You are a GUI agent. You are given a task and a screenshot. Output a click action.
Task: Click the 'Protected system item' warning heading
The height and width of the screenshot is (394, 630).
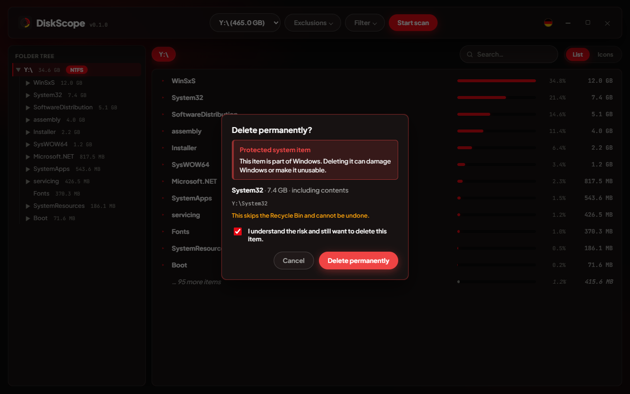(x=275, y=150)
